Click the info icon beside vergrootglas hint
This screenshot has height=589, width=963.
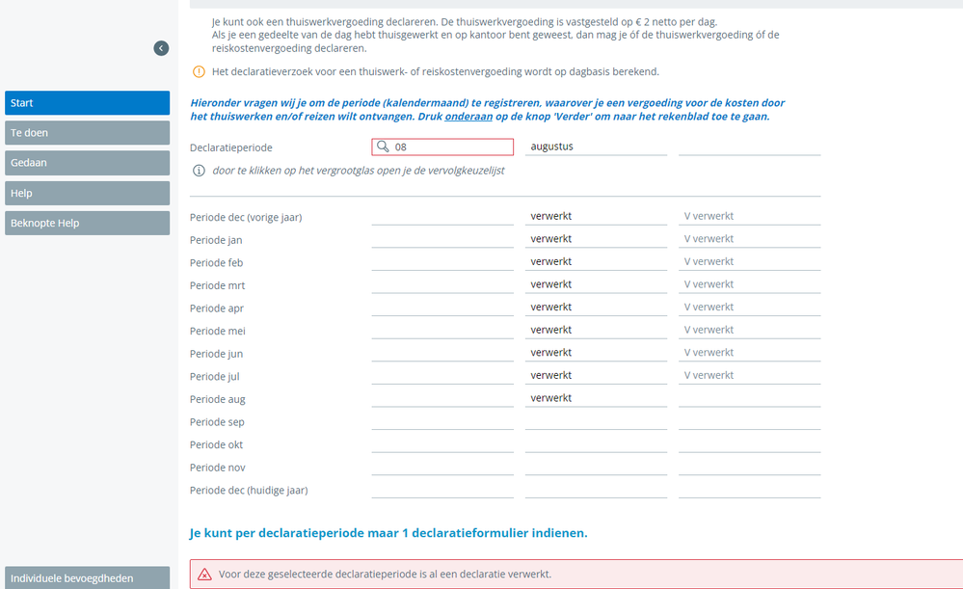click(x=199, y=171)
